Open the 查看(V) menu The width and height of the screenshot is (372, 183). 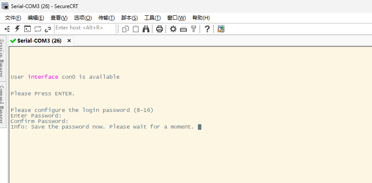[x=59, y=18]
